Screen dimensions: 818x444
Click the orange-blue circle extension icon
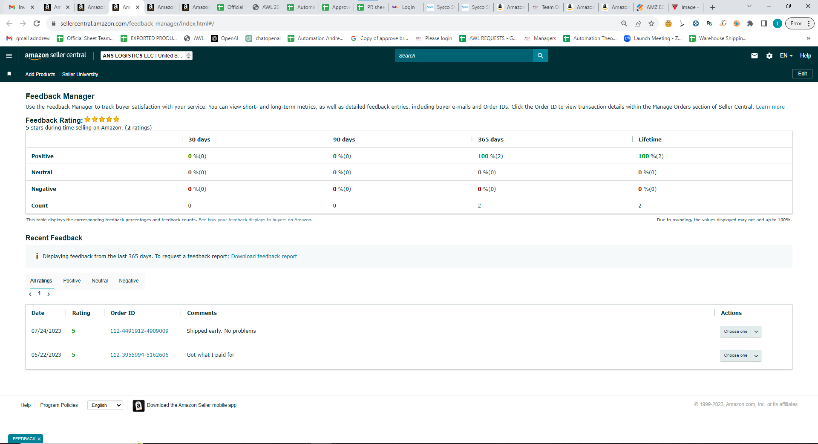point(737,23)
